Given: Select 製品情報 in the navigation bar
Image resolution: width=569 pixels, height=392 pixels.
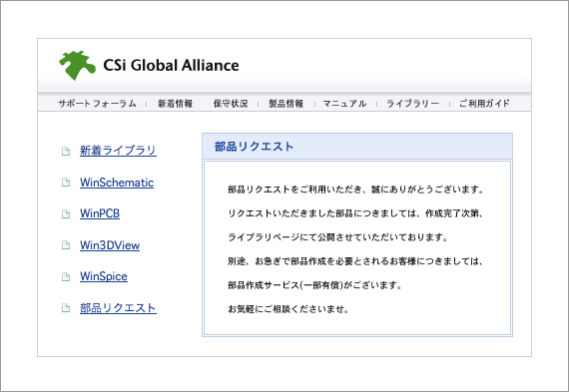Looking at the screenshot, I should tap(285, 104).
